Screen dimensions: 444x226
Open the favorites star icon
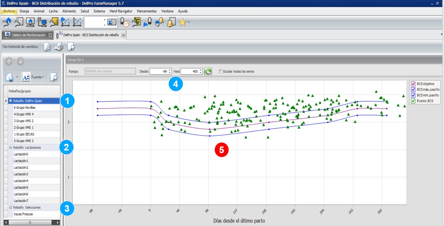click(183, 22)
